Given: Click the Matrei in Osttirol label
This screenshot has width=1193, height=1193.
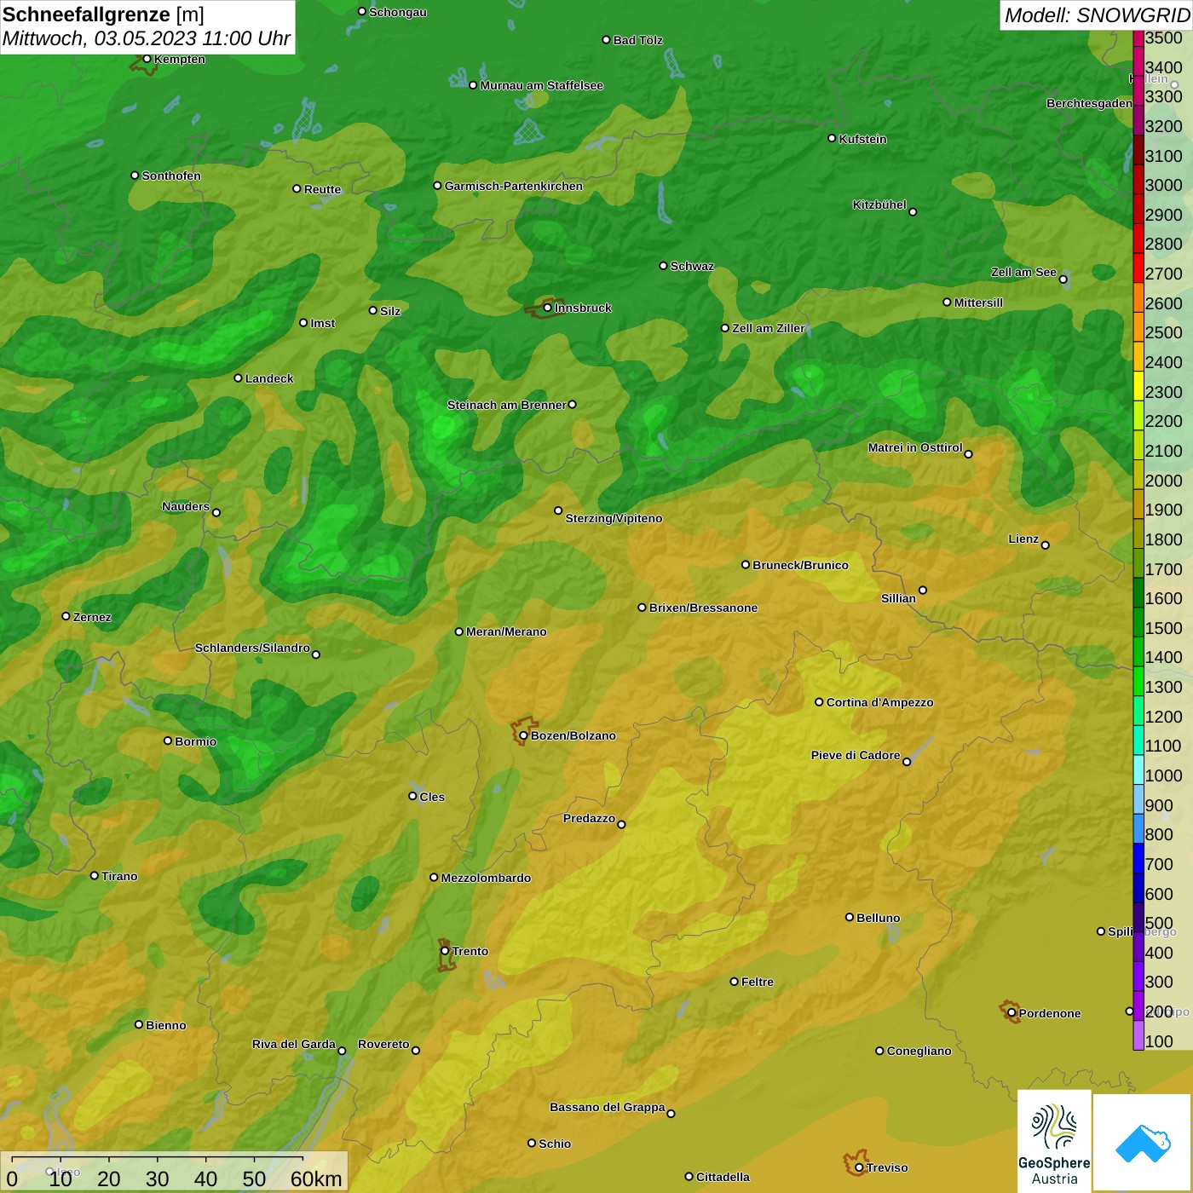Looking at the screenshot, I should click(915, 447).
